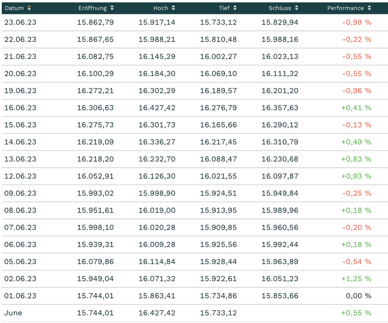This screenshot has height=323, width=388.
Task: Select the Schluss column header label
Action: click(280, 8)
